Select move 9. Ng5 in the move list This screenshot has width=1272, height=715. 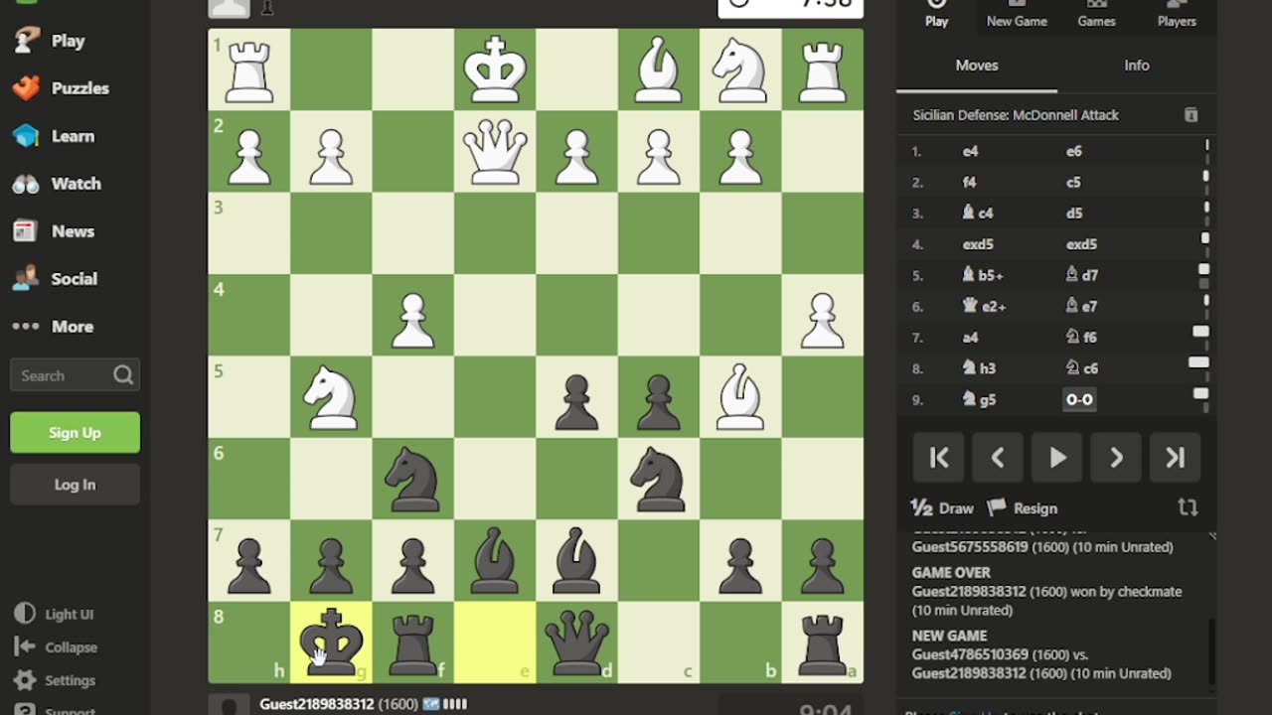coord(979,400)
